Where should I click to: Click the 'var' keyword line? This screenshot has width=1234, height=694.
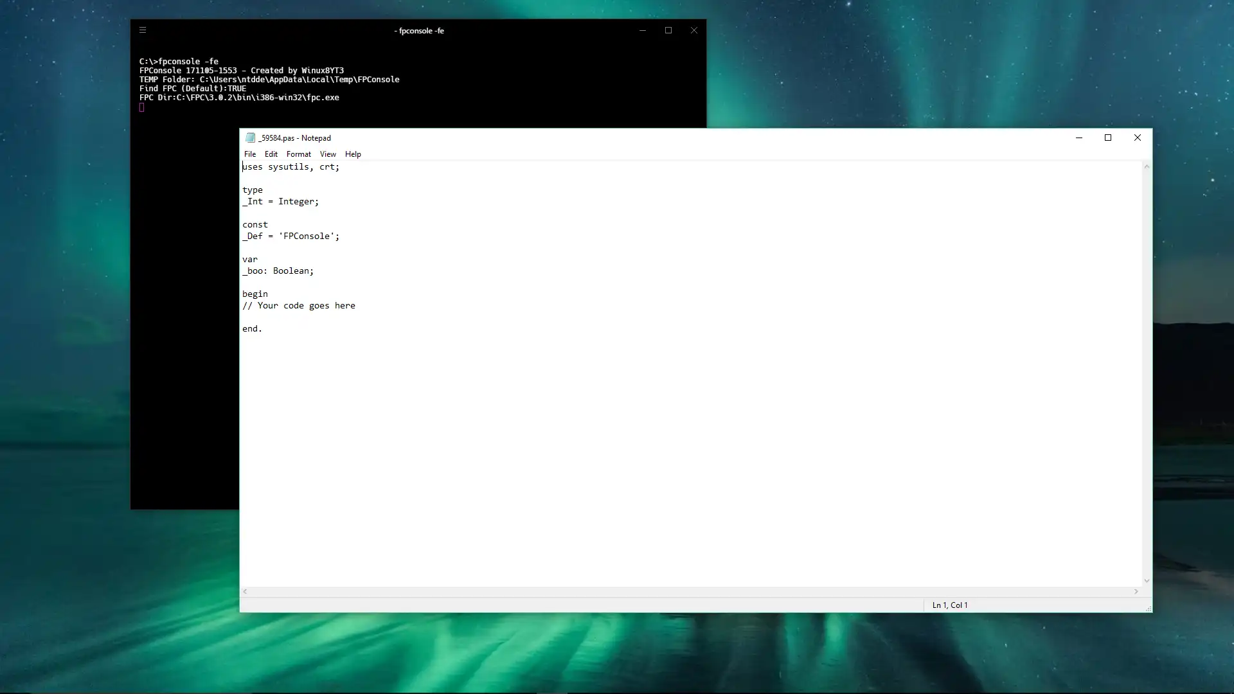(x=250, y=260)
